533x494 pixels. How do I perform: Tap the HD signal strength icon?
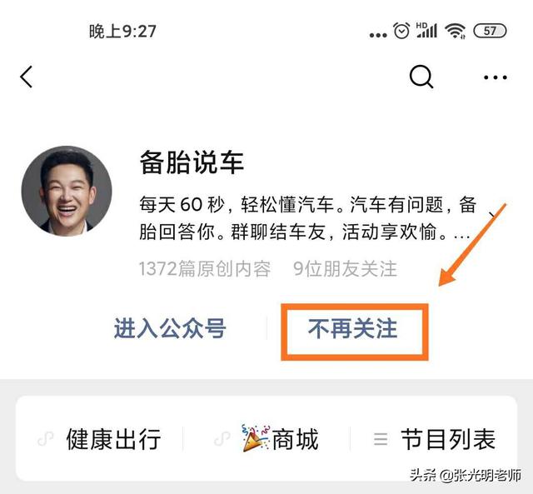(x=426, y=30)
